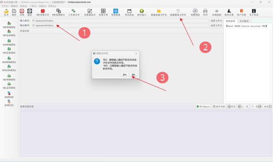274x162 pixels.
Task: Select OFD转PDF in the sidebar
Action: tap(9, 95)
